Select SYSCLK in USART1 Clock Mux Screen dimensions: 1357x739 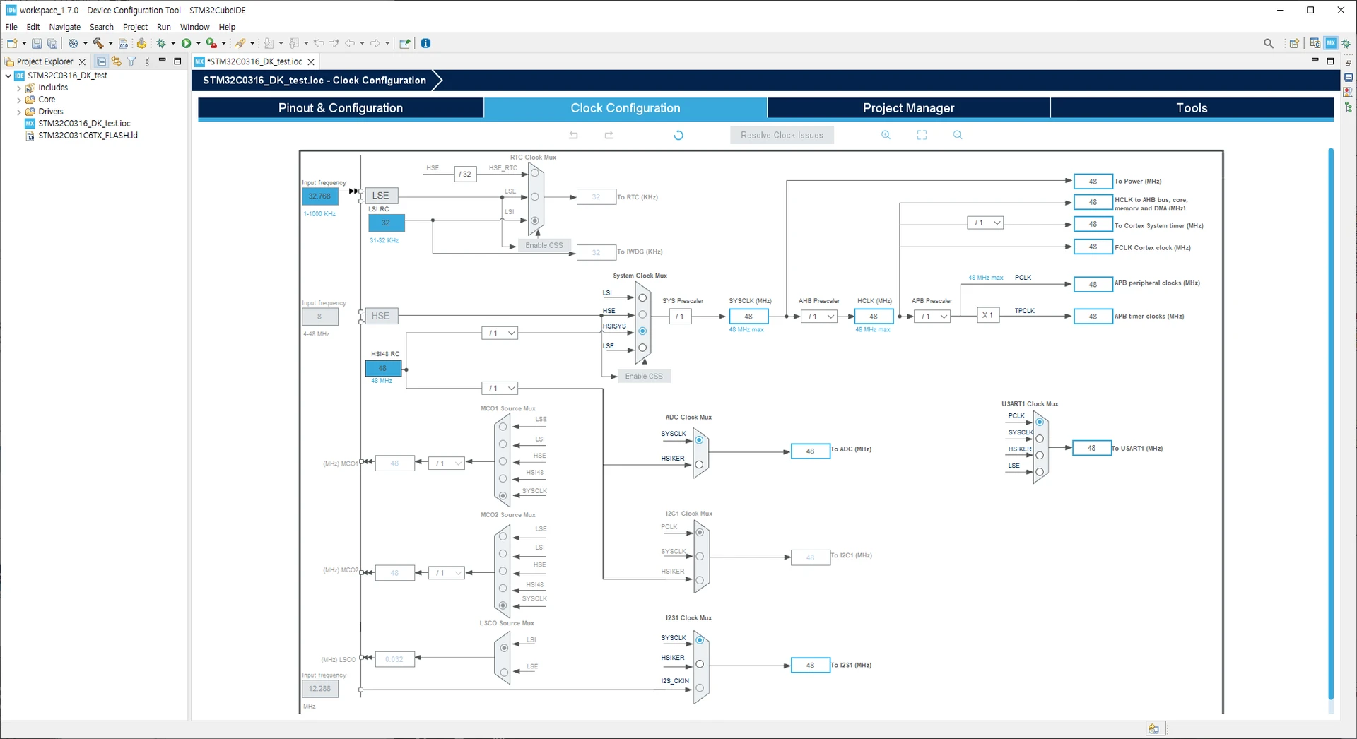click(x=1040, y=439)
